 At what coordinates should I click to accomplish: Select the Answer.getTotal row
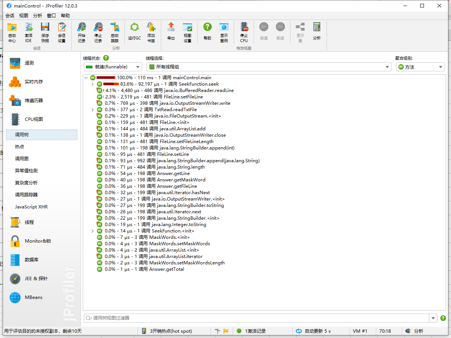tap(141, 269)
